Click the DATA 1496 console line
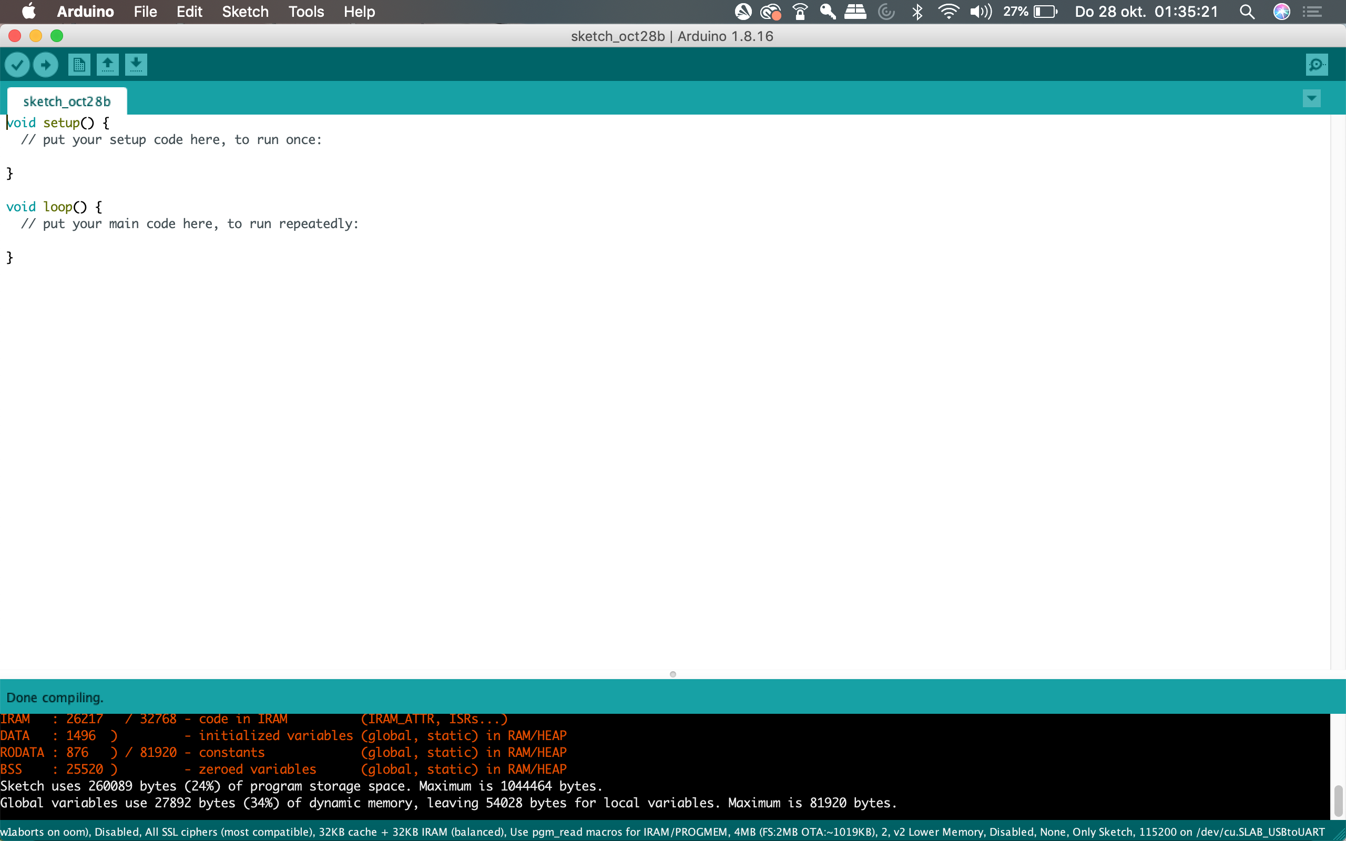Image resolution: width=1346 pixels, height=841 pixels. click(283, 735)
